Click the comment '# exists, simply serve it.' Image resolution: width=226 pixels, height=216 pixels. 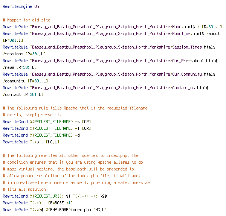coord(32,115)
